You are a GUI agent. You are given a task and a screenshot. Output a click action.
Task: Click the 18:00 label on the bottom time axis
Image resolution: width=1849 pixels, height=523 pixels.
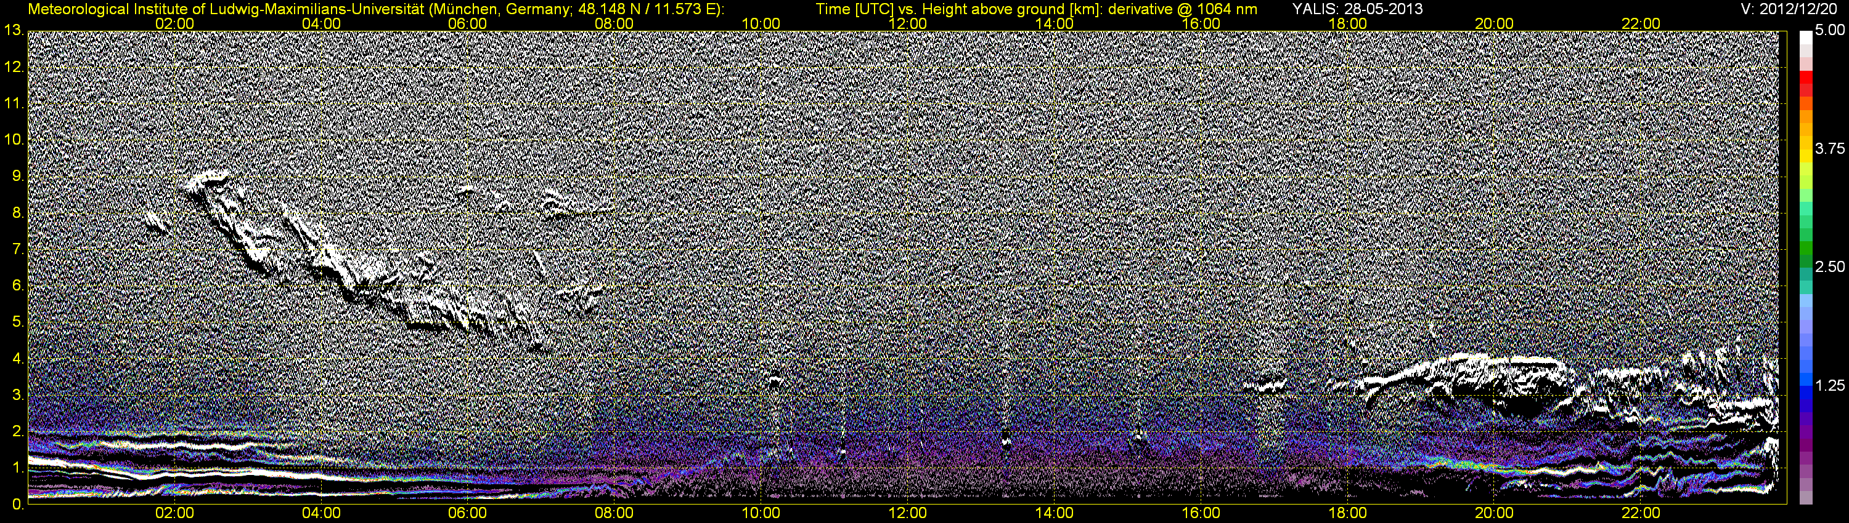point(1347,514)
